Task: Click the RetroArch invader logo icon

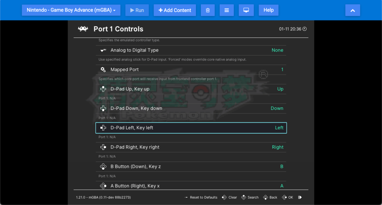Action: [83, 29]
